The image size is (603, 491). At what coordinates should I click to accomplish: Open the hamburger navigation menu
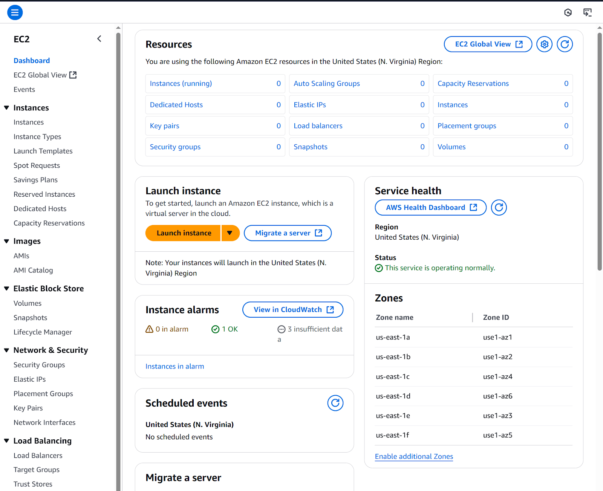15,12
